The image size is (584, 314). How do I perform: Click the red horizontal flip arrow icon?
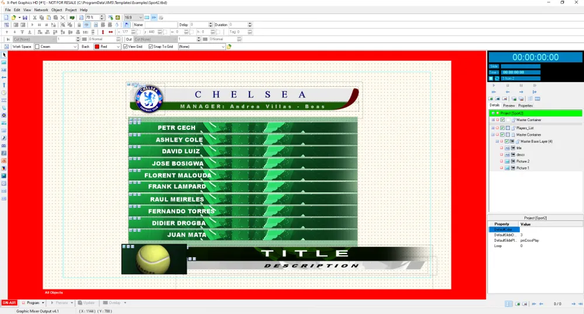tap(110, 32)
